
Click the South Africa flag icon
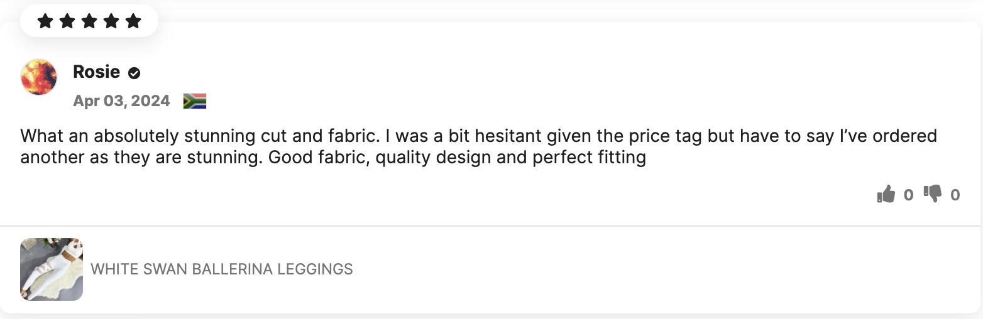pyautogui.click(x=195, y=101)
